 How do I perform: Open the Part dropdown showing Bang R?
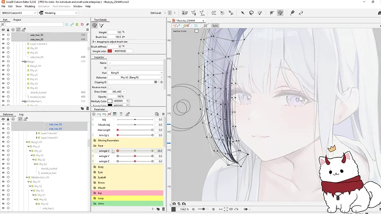135,73
